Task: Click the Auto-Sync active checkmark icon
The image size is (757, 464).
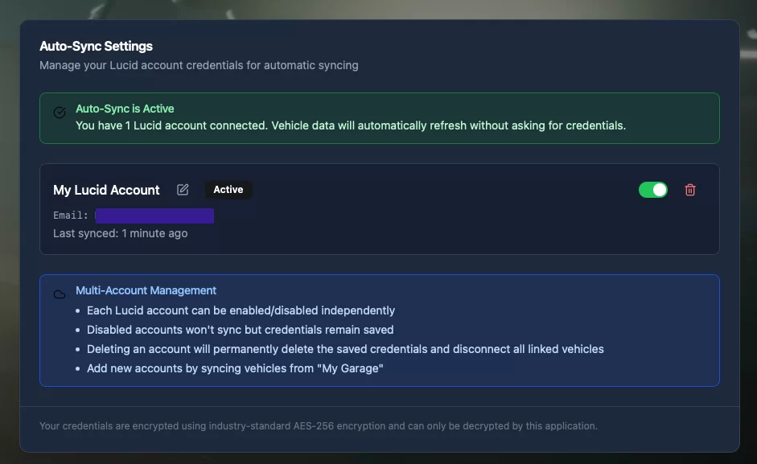Action: [x=60, y=113]
